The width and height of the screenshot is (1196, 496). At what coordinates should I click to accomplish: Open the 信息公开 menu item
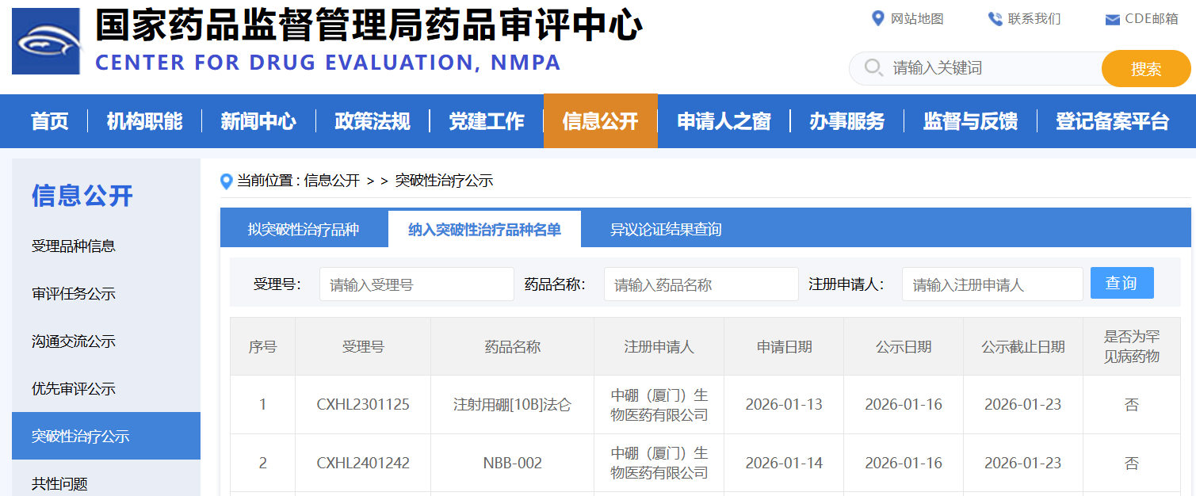600,120
